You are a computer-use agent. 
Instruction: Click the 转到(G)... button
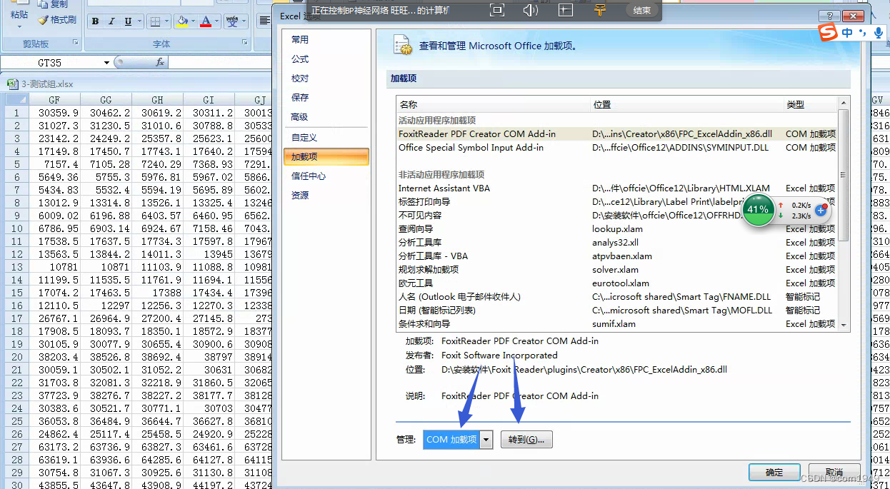point(526,440)
